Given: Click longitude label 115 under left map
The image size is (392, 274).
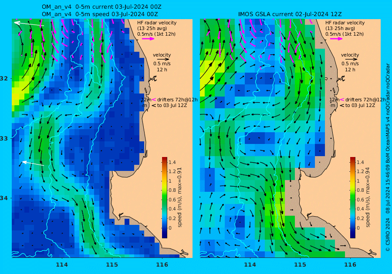Looking at the screenshot, I should click(x=112, y=265).
